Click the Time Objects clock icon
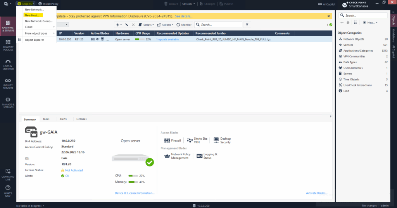This screenshot has width=397, height=208. click(340, 79)
